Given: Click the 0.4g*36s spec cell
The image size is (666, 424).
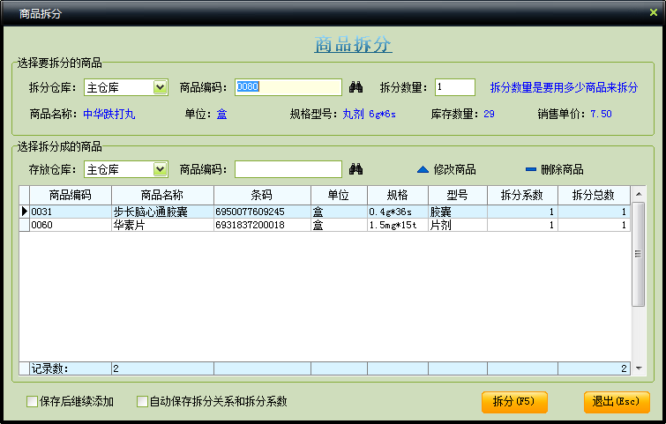Looking at the screenshot, I should (398, 212).
